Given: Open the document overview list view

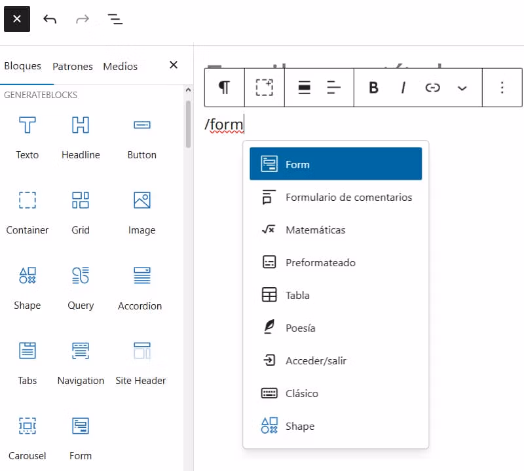Looking at the screenshot, I should 115,19.
